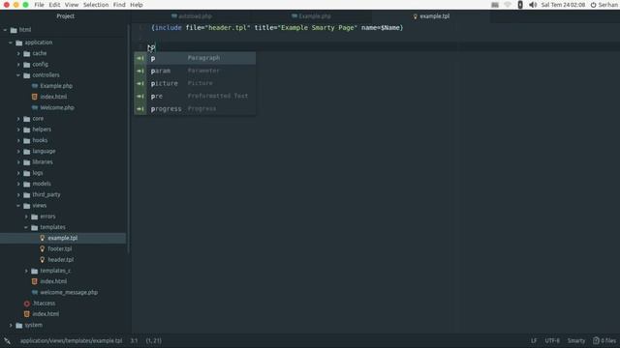Image resolution: width=620 pixels, height=348 pixels.
Task: Switch to the Example.php tab
Action: pyautogui.click(x=311, y=16)
